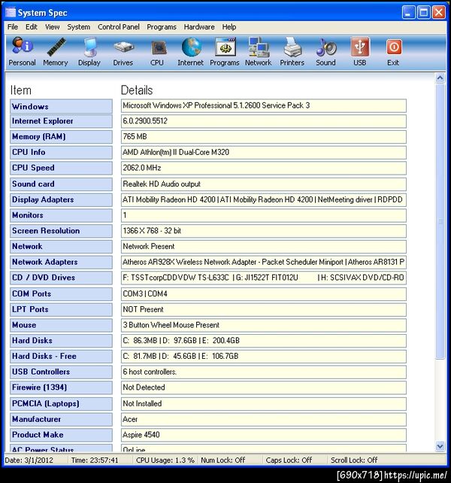Click the Firewire (1394) item button
This screenshot has height=483, width=451.
[61, 387]
